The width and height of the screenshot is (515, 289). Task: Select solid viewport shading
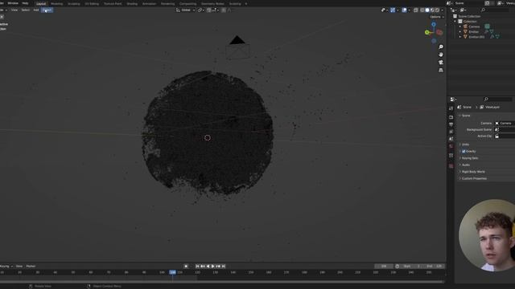(x=427, y=10)
